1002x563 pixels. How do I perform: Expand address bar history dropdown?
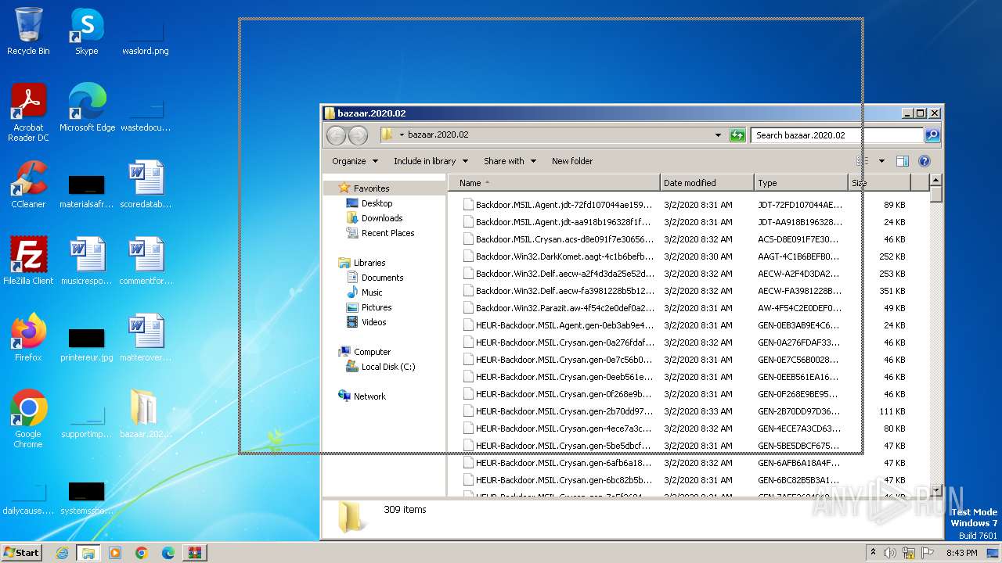pyautogui.click(x=718, y=135)
